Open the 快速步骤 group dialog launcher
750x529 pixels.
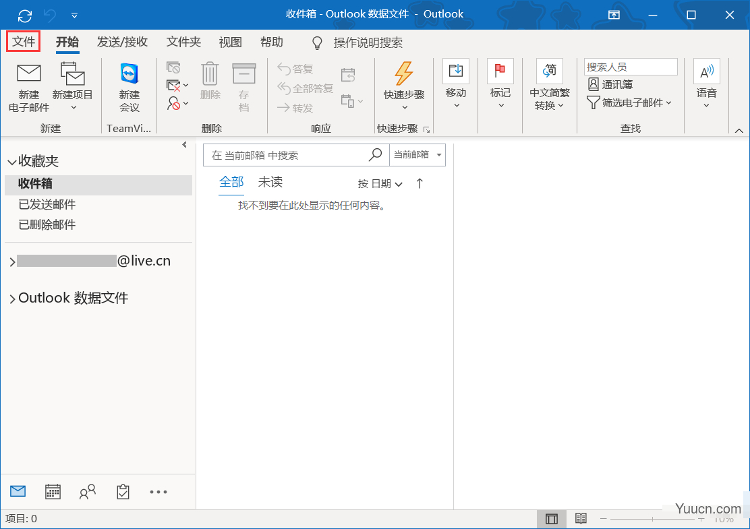pos(427,129)
